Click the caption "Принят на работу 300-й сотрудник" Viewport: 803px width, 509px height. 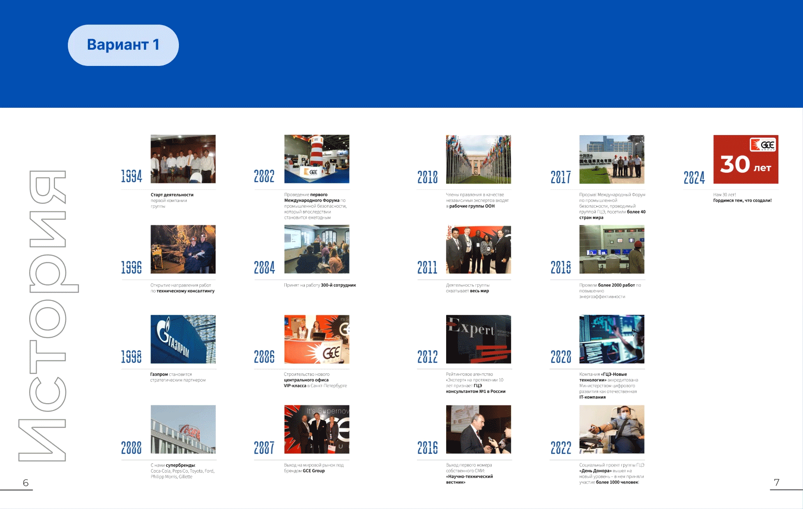(320, 285)
